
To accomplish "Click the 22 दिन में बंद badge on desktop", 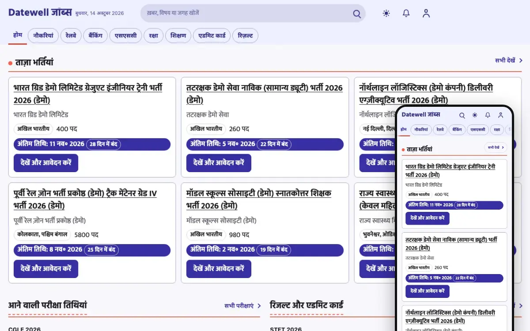I will 274,144.
